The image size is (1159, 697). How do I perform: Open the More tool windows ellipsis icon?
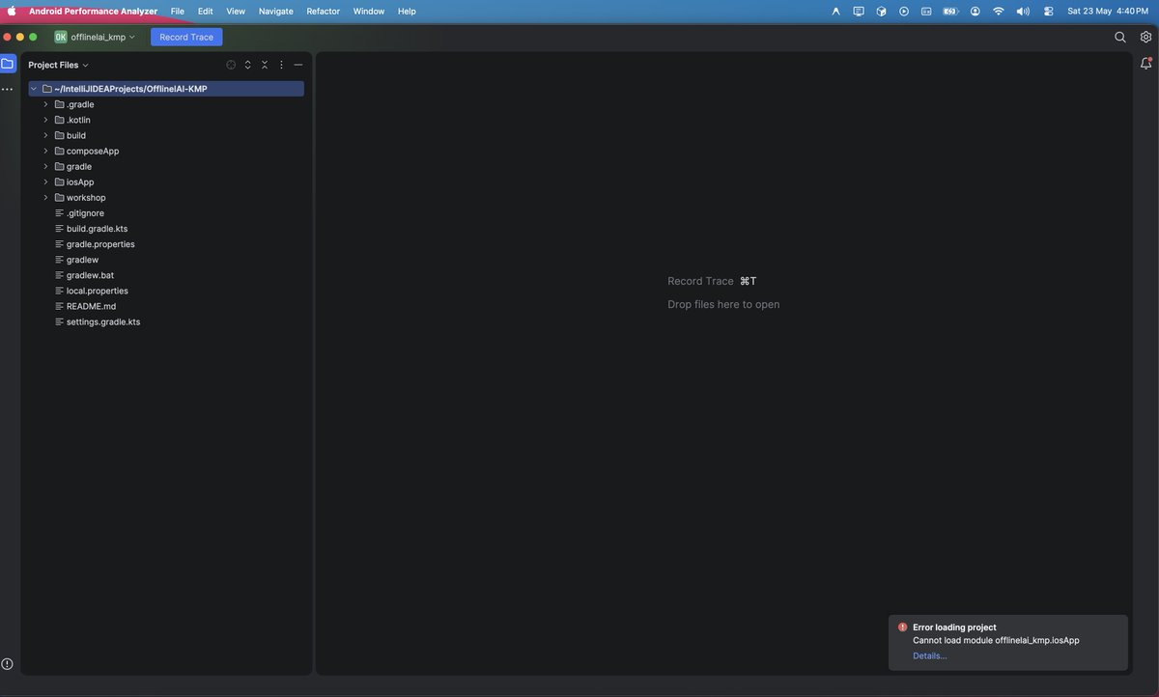coord(8,89)
